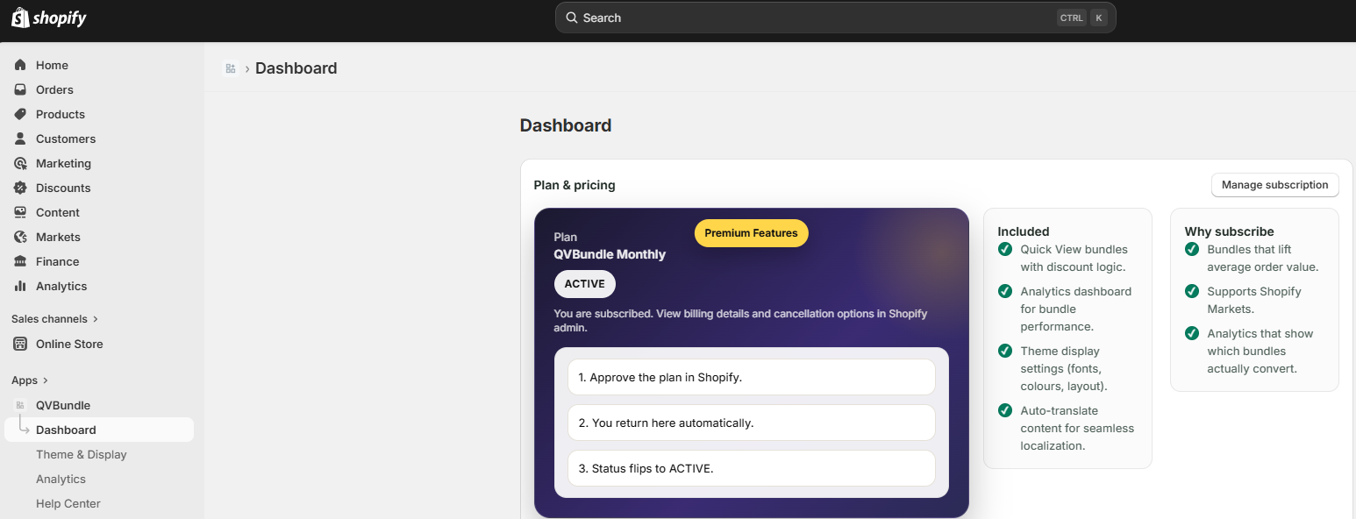This screenshot has height=519, width=1356.
Task: Click the QVBundle breadcrumb app icon
Action: [x=231, y=68]
